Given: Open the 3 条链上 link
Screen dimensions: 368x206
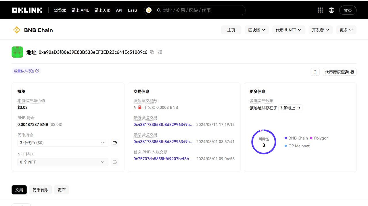Looking at the screenshot, I should pyautogui.click(x=290, y=108).
